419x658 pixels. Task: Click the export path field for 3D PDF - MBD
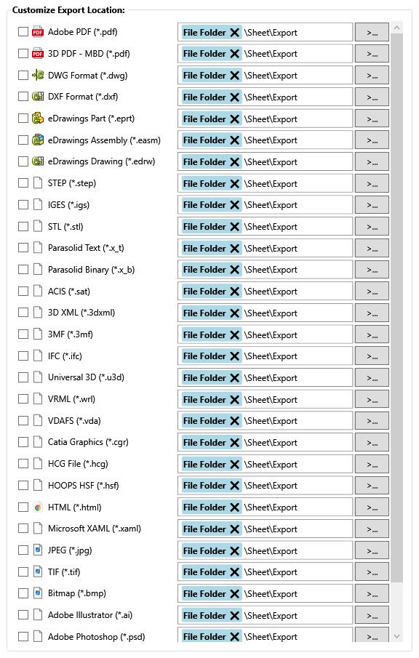(265, 54)
